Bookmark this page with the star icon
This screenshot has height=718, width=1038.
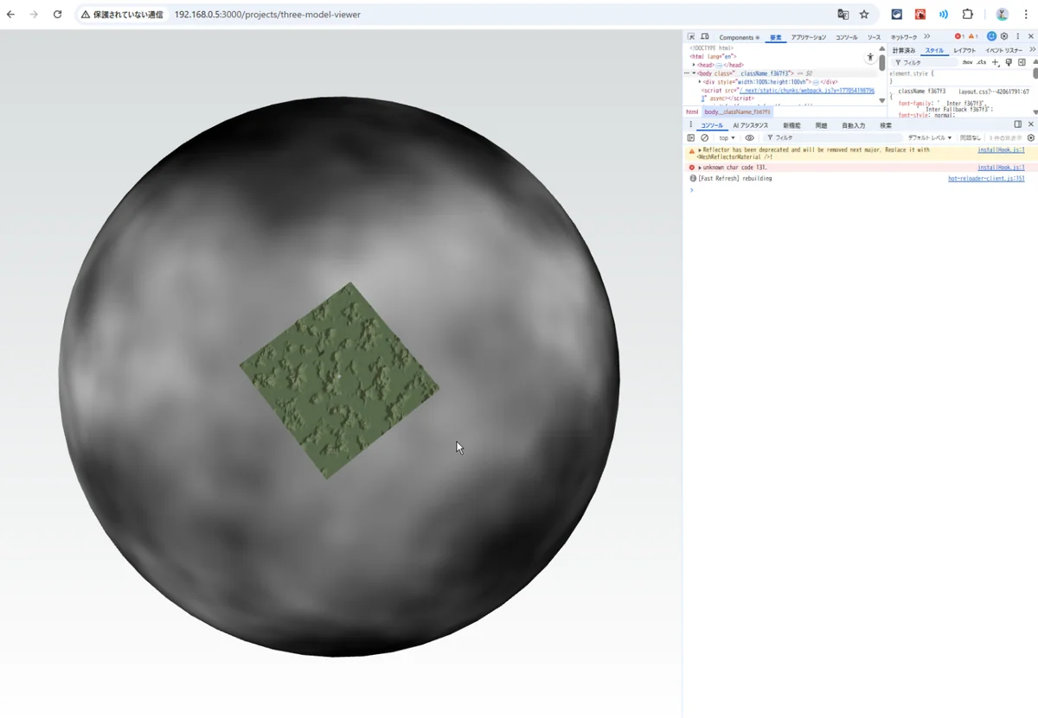[863, 15]
